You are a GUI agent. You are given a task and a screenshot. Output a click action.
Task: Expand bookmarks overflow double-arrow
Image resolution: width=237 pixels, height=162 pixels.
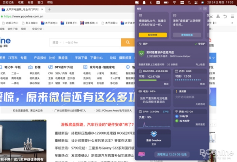(x=232, y=23)
